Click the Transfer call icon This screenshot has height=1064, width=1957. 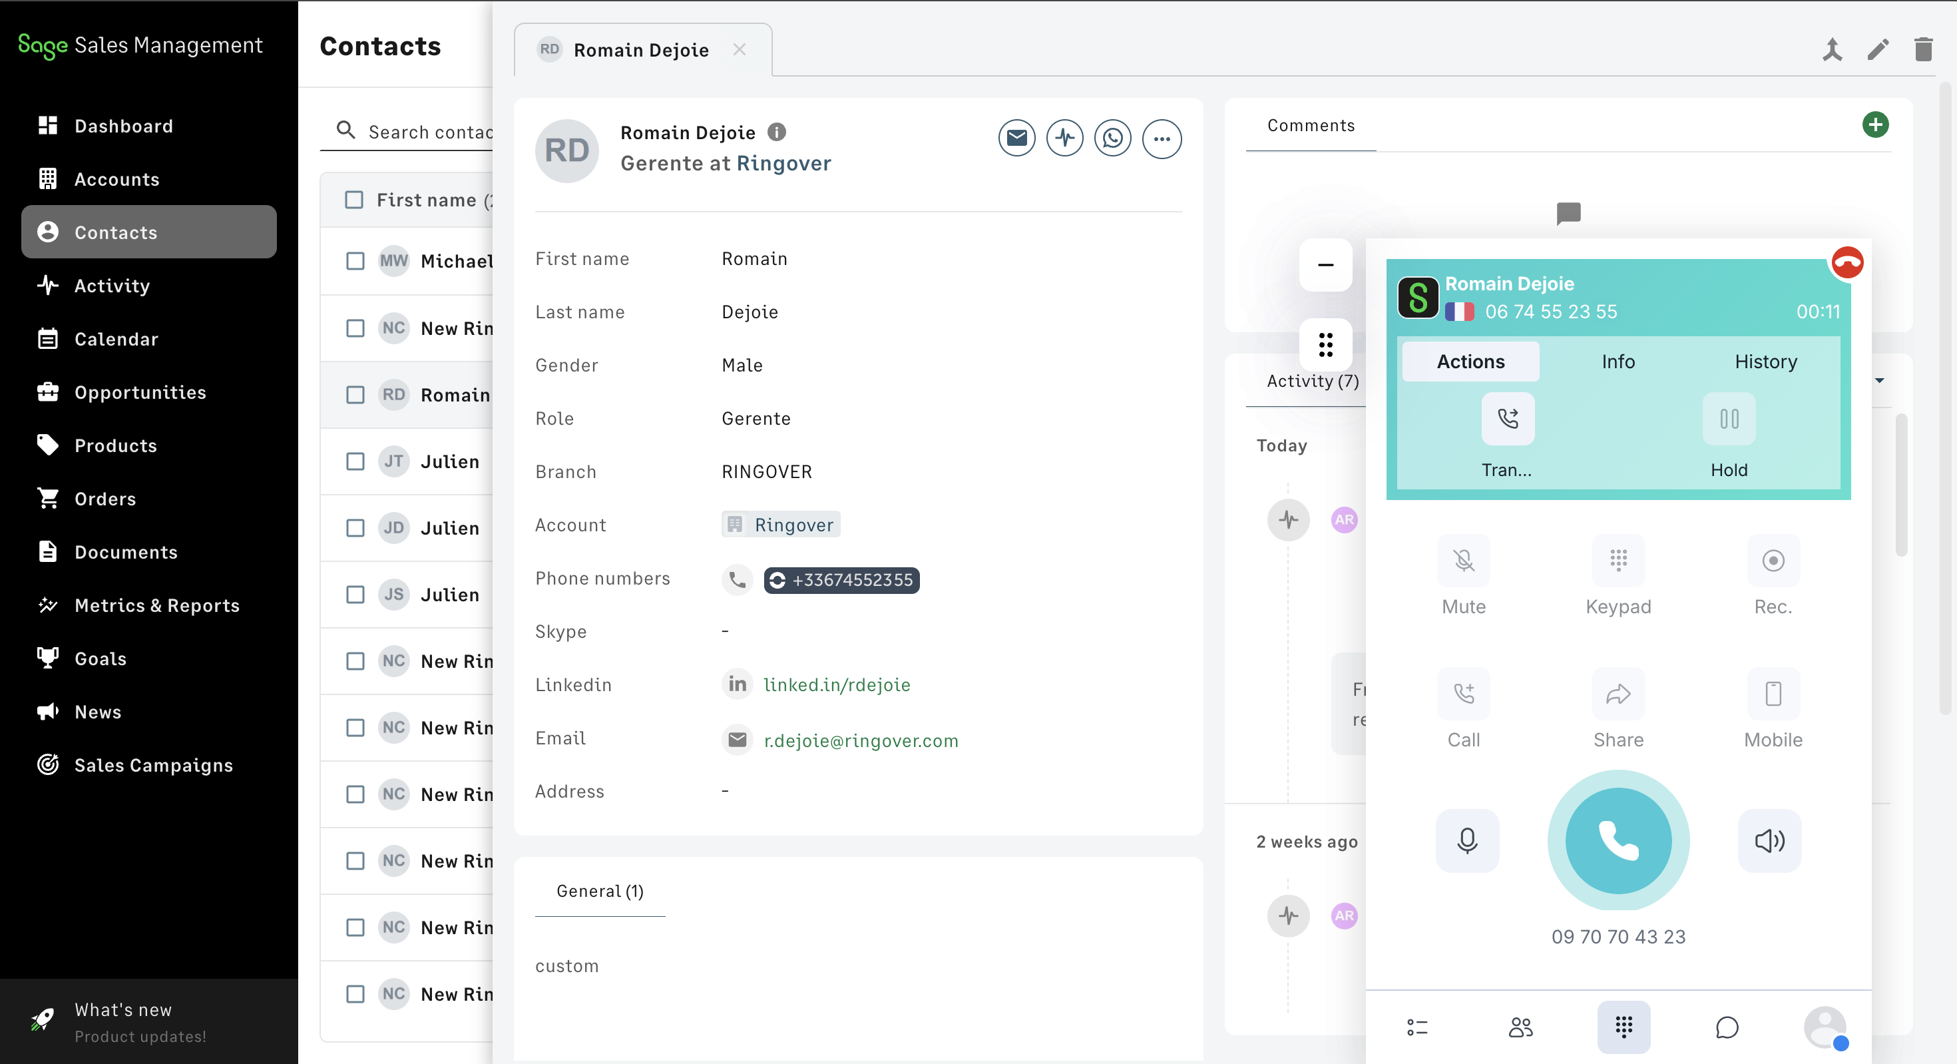pos(1507,419)
